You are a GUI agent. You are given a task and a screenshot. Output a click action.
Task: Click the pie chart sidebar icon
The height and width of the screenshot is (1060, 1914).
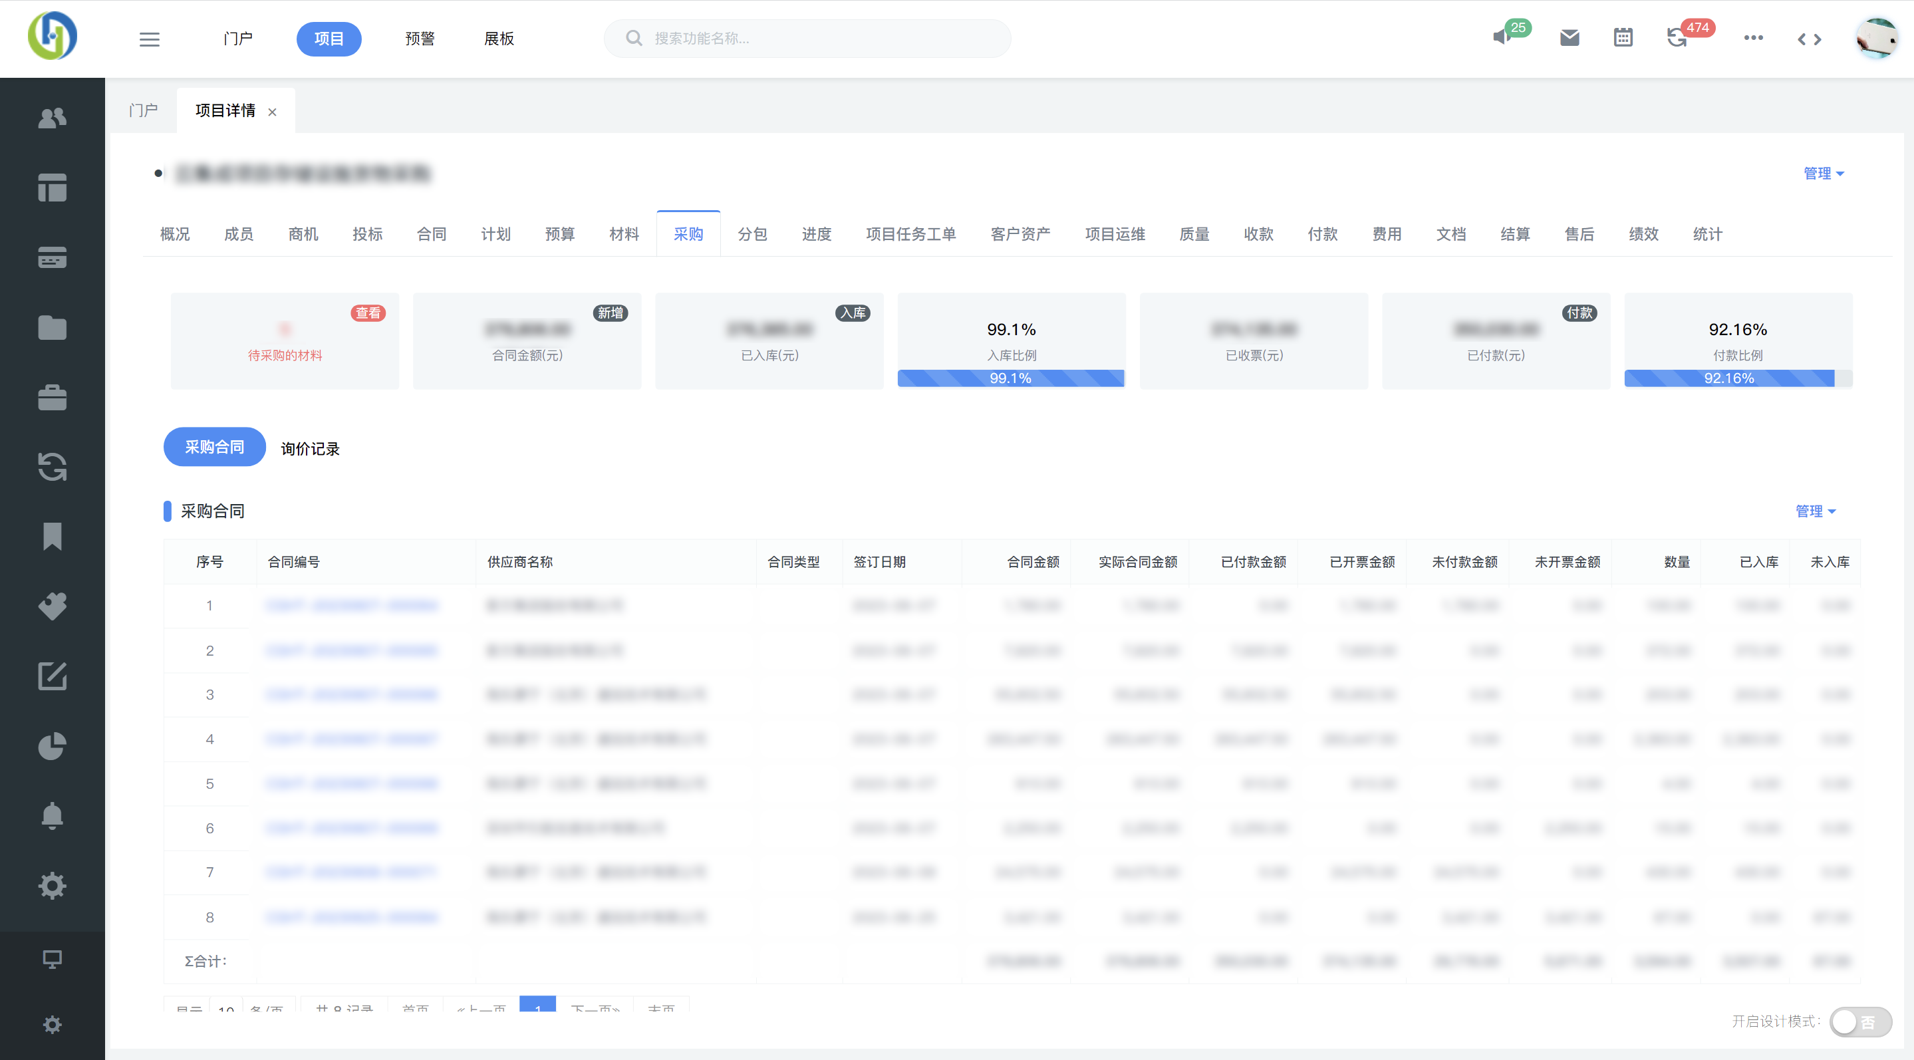(x=52, y=745)
